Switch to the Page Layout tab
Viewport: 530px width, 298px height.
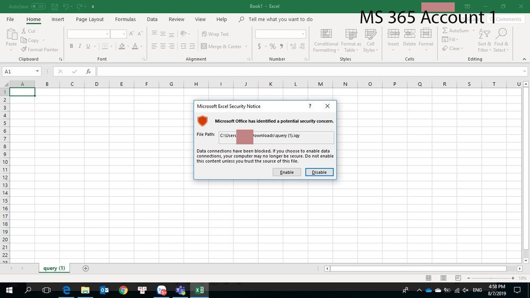point(90,19)
